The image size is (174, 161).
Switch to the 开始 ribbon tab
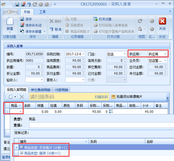27,12
